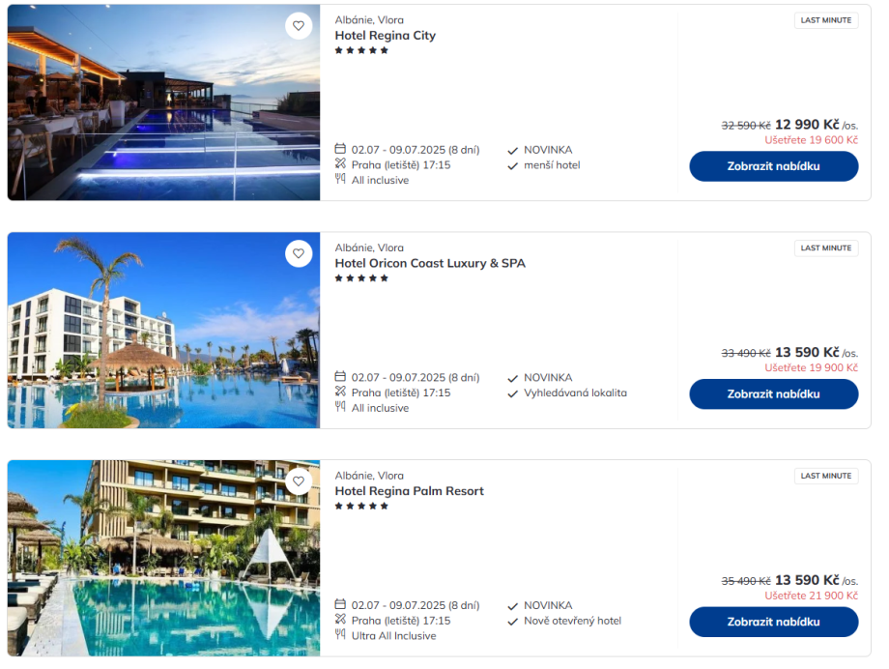
Task: Open Hotel Oricon Coast Luxury & SPA title
Action: [430, 263]
